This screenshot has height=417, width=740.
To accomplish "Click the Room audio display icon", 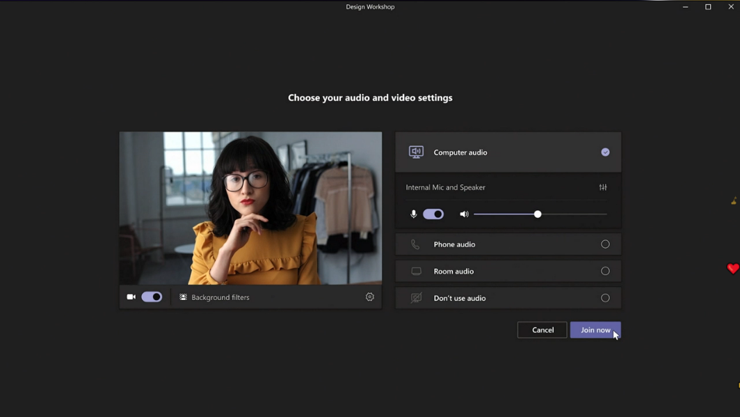I will tap(416, 271).
